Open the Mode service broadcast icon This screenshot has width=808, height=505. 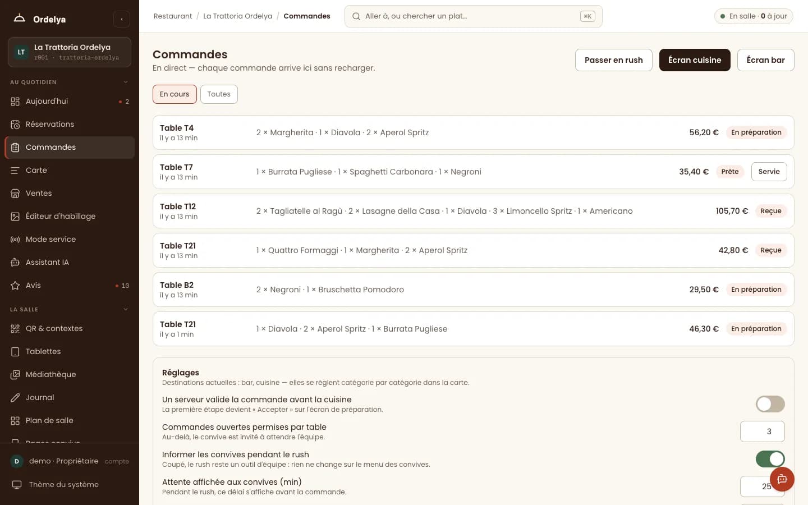pos(15,240)
